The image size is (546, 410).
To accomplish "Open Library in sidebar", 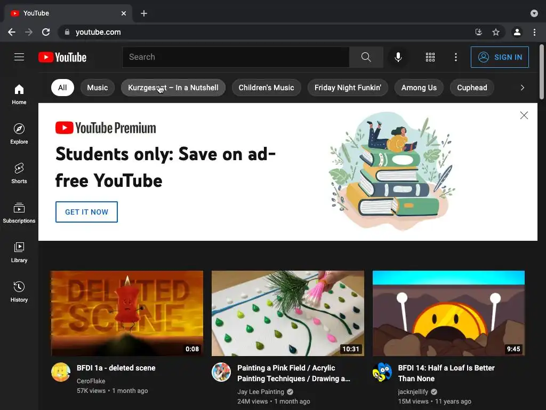I will point(19,252).
